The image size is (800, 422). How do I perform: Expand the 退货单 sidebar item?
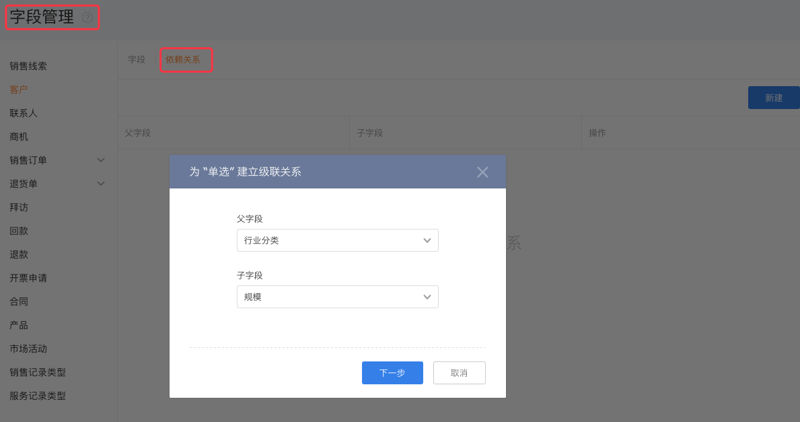(x=101, y=184)
